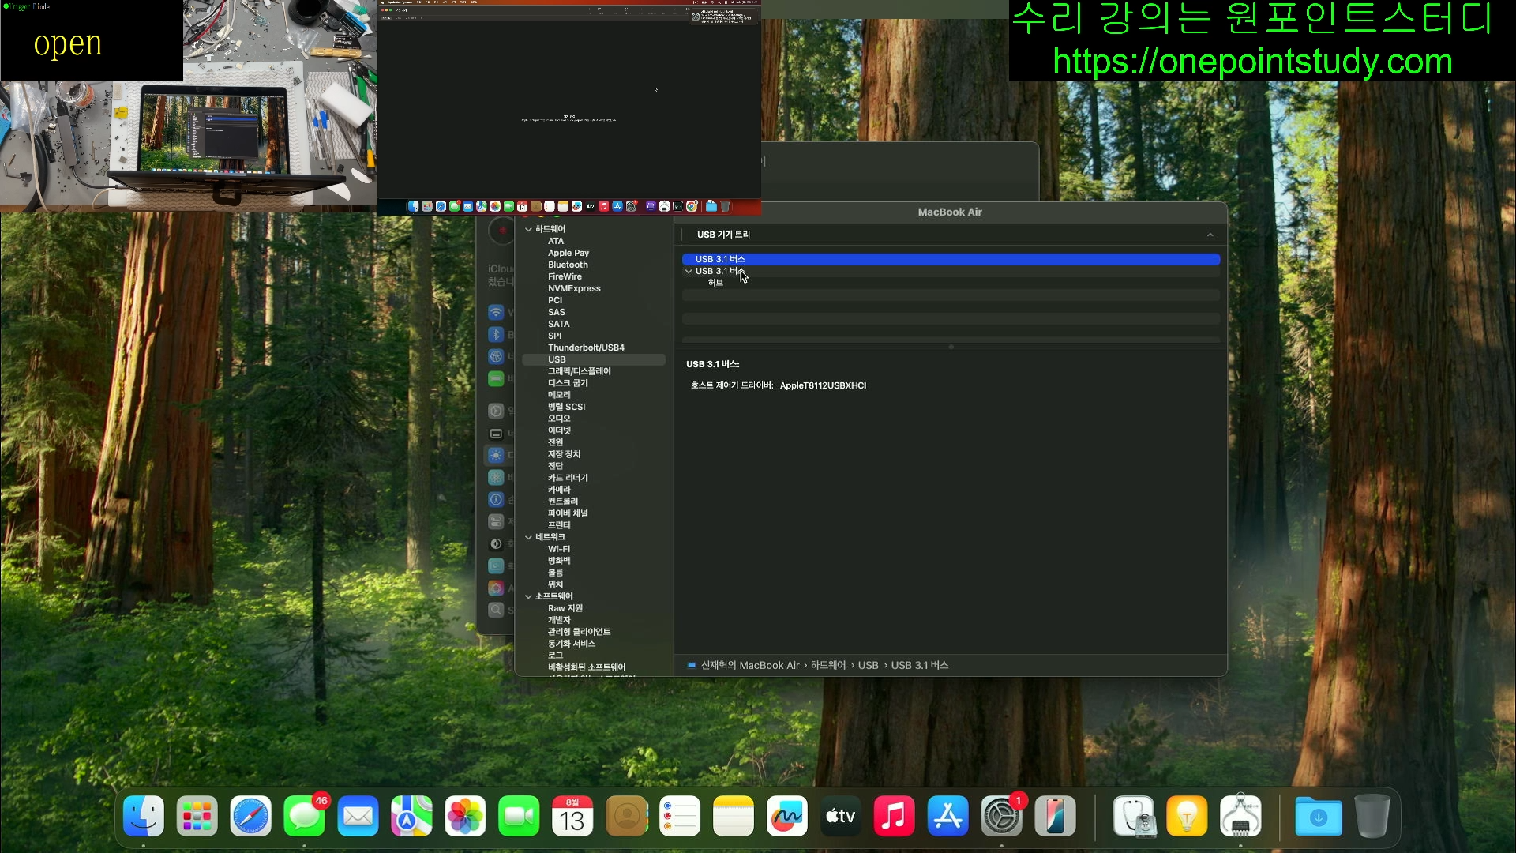
Task: Click Wi-Fi icon in Settings sidebar
Action: (496, 313)
